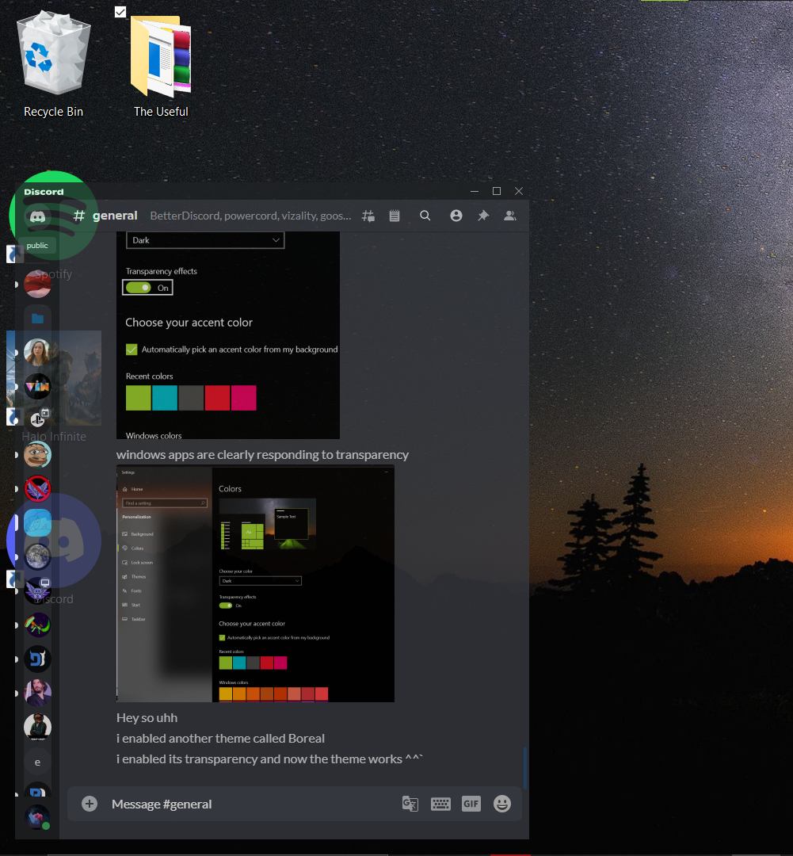Click the Google Translate icon in the message bar
The height and width of the screenshot is (856, 793).
[410, 803]
